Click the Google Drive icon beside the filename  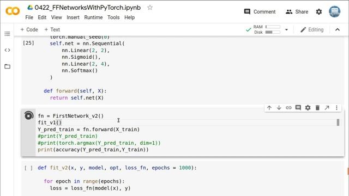[x=30, y=8]
